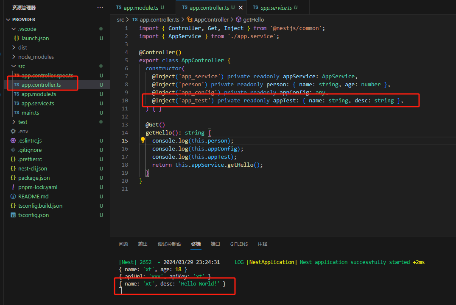Click the package.json braces icon
This screenshot has width=456, height=305.
(x=13, y=178)
